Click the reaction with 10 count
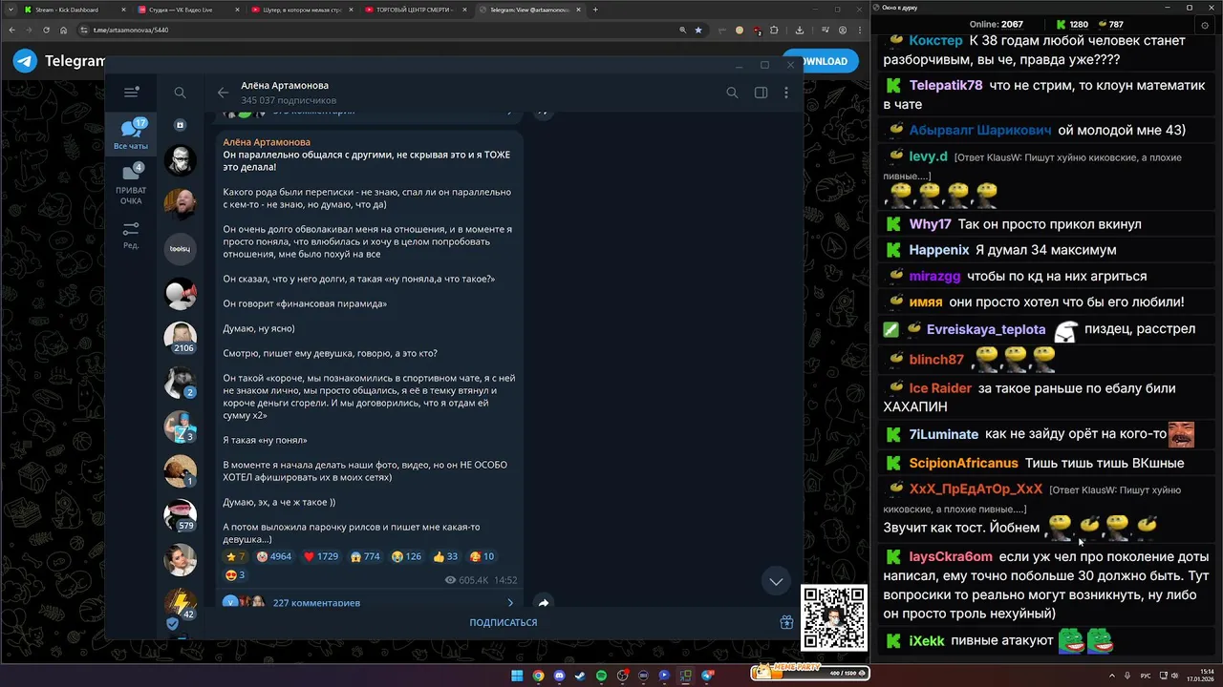Image resolution: width=1223 pixels, height=687 pixels. [482, 556]
